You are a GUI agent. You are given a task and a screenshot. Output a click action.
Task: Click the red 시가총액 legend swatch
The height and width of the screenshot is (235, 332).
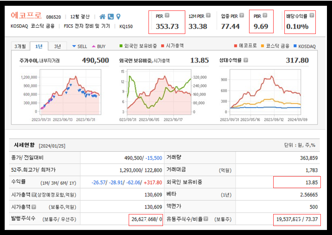(x=163, y=46)
